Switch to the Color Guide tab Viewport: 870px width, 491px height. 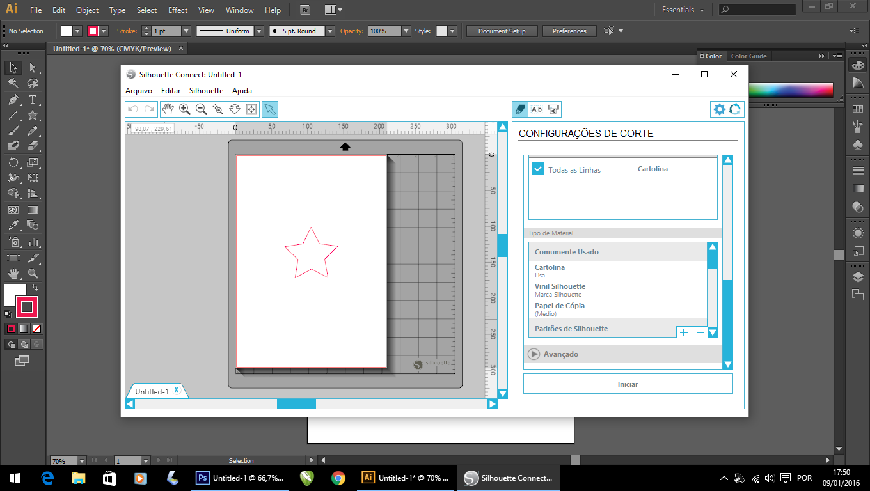[x=749, y=56]
